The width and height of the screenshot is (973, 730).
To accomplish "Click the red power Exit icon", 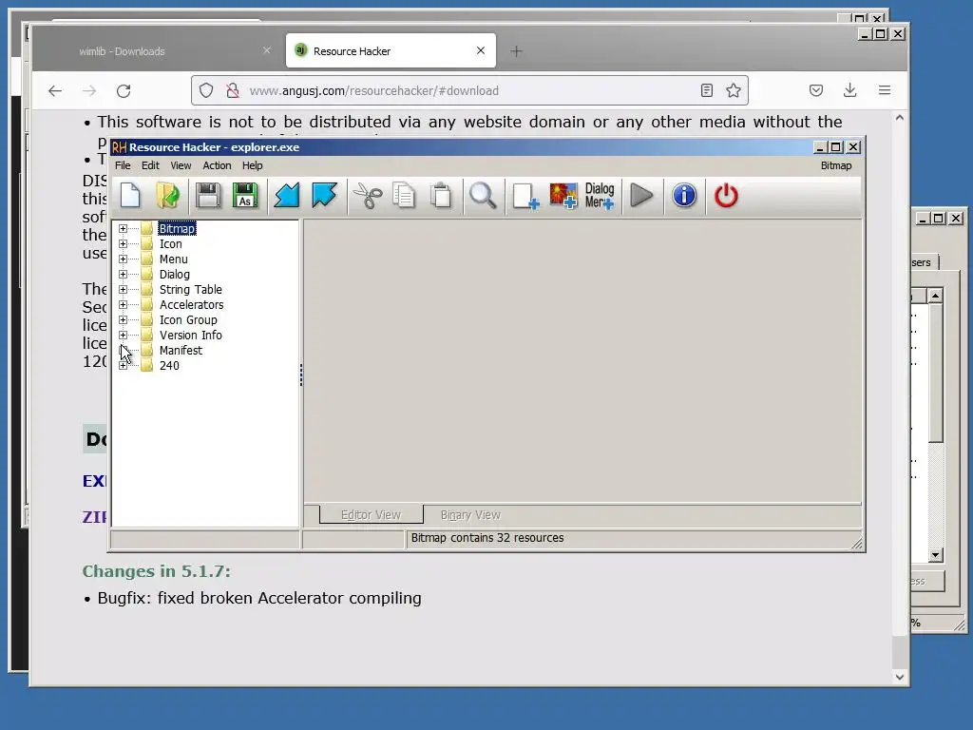I will point(726,196).
